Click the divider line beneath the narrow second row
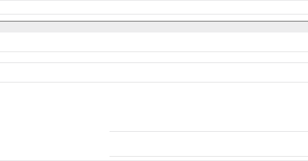The width and height of the screenshot is (308, 161). tap(154, 63)
